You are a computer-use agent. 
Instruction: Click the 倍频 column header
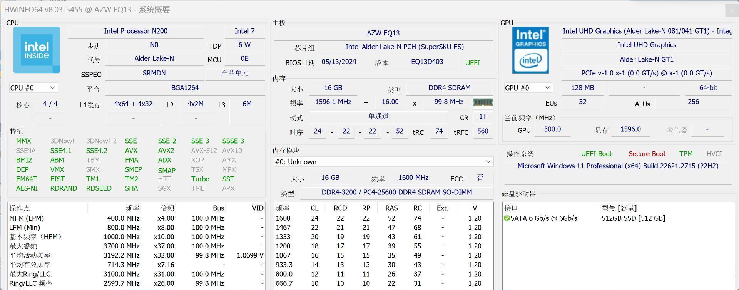tap(167, 208)
